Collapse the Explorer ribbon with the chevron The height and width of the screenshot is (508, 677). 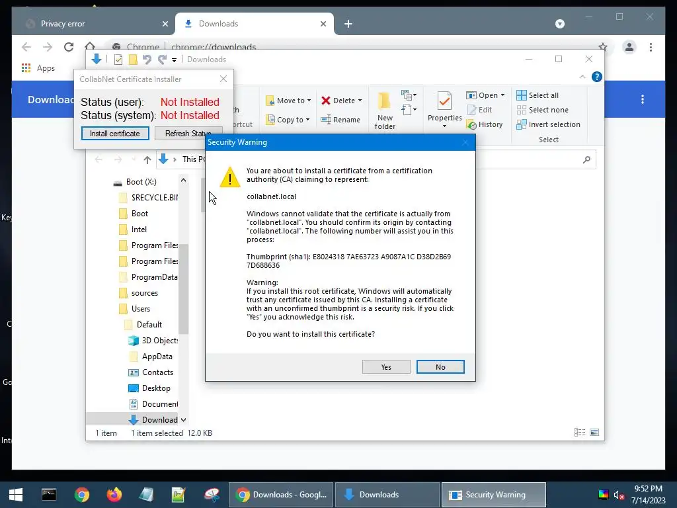(582, 77)
